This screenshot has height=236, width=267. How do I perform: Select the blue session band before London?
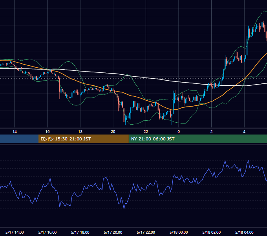point(19,139)
